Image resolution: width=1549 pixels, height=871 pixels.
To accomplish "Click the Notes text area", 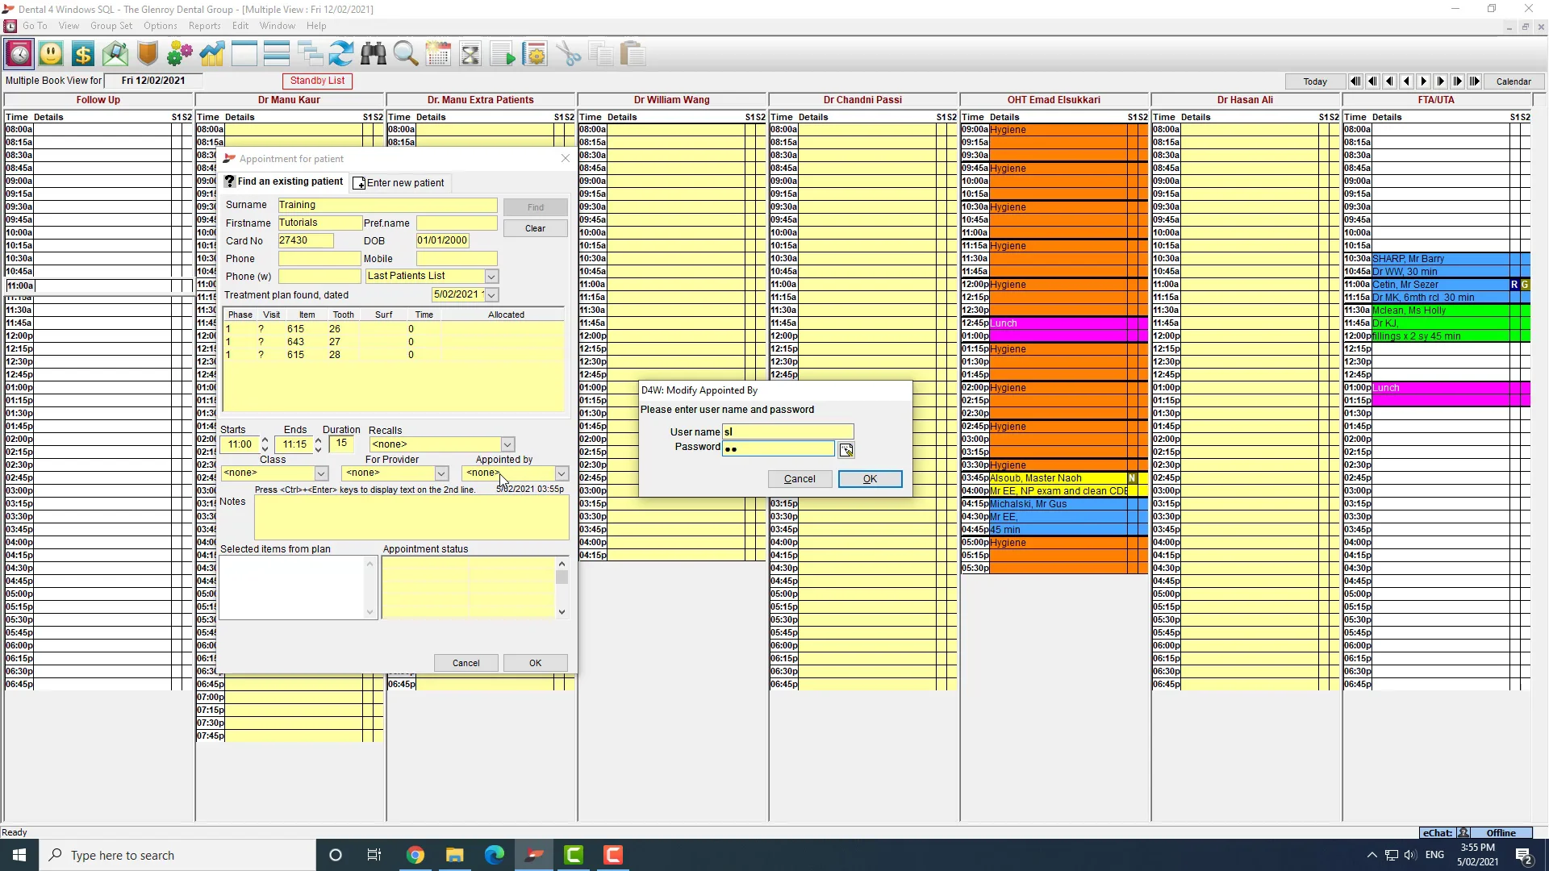I will click(411, 517).
